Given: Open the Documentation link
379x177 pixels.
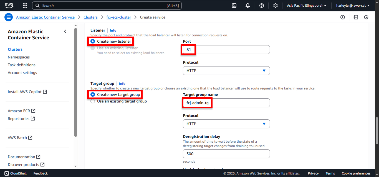Looking at the screenshot, I should [21, 157].
